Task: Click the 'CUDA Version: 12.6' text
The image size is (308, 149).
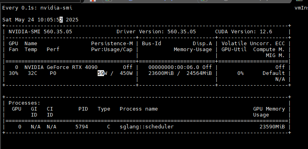Action: tap(244, 32)
